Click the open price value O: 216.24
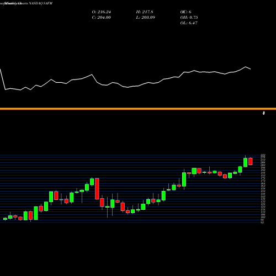276x276 pixels. point(102,12)
